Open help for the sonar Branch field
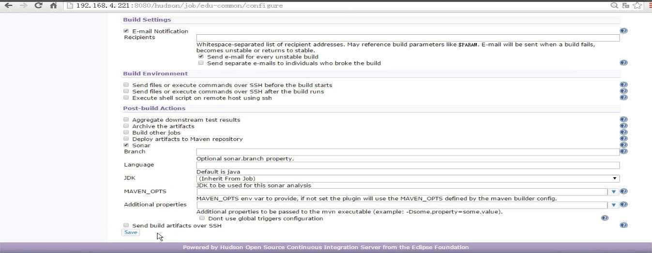This screenshot has height=253, width=652. pos(623,151)
